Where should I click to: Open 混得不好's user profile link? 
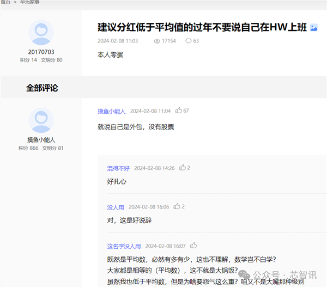118,168
